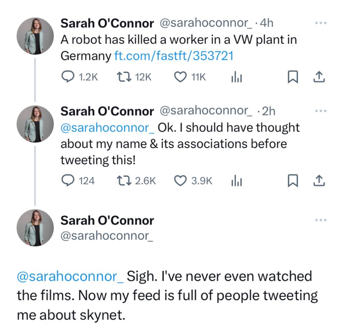Click @sarahoconnor_ mention in second tweet
The image size is (345, 332).
point(107,128)
